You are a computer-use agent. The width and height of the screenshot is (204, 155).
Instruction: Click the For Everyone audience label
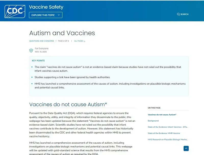click(x=42, y=48)
